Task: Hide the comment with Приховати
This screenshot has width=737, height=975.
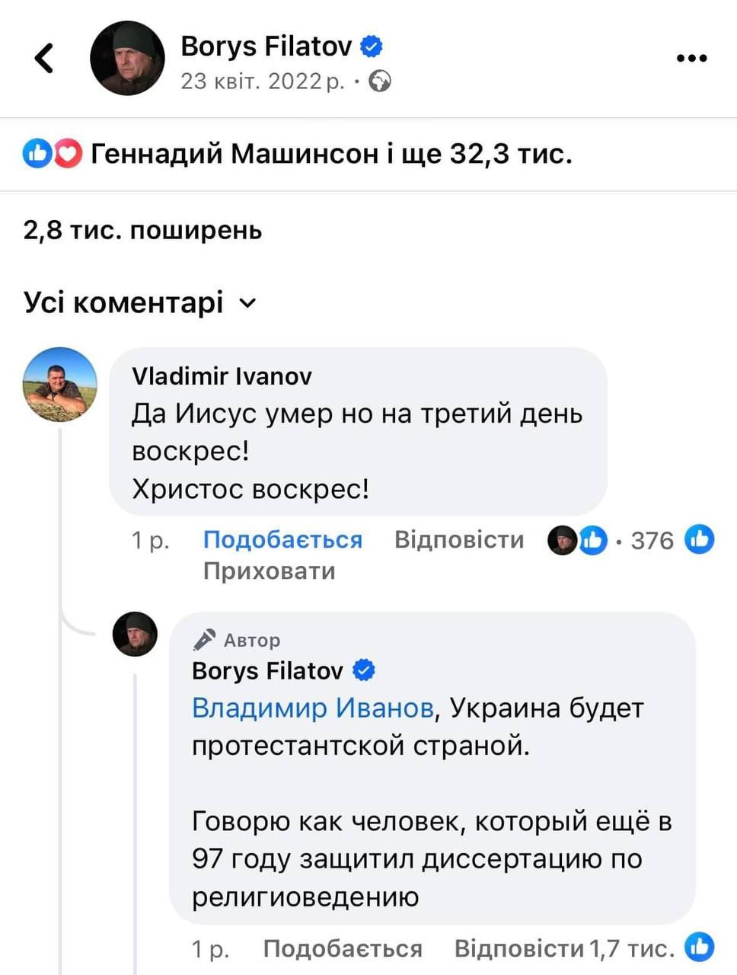Action: (x=269, y=571)
